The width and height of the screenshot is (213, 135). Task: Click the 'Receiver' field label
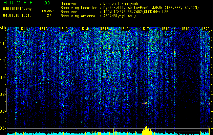69,12
